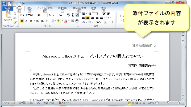Click the Clear Formatting icon
This screenshot has width=191, height=107.
(68, 15)
